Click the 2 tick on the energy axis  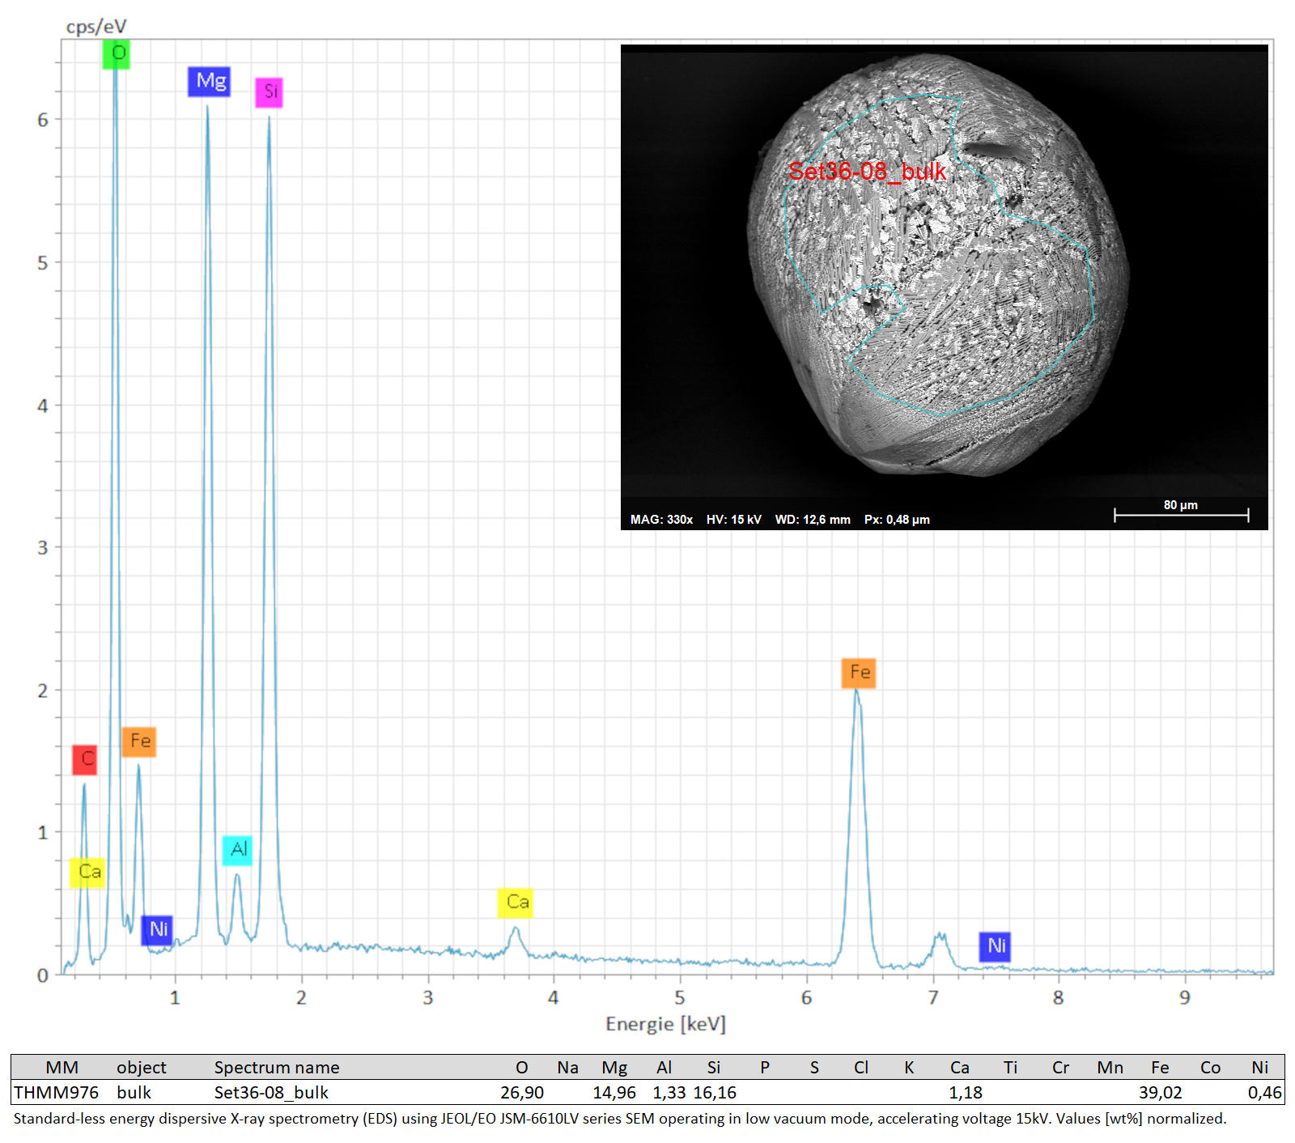pos(301,997)
